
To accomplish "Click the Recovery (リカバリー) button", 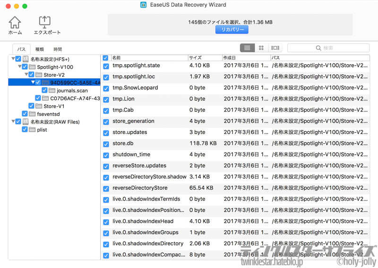I will point(232,30).
